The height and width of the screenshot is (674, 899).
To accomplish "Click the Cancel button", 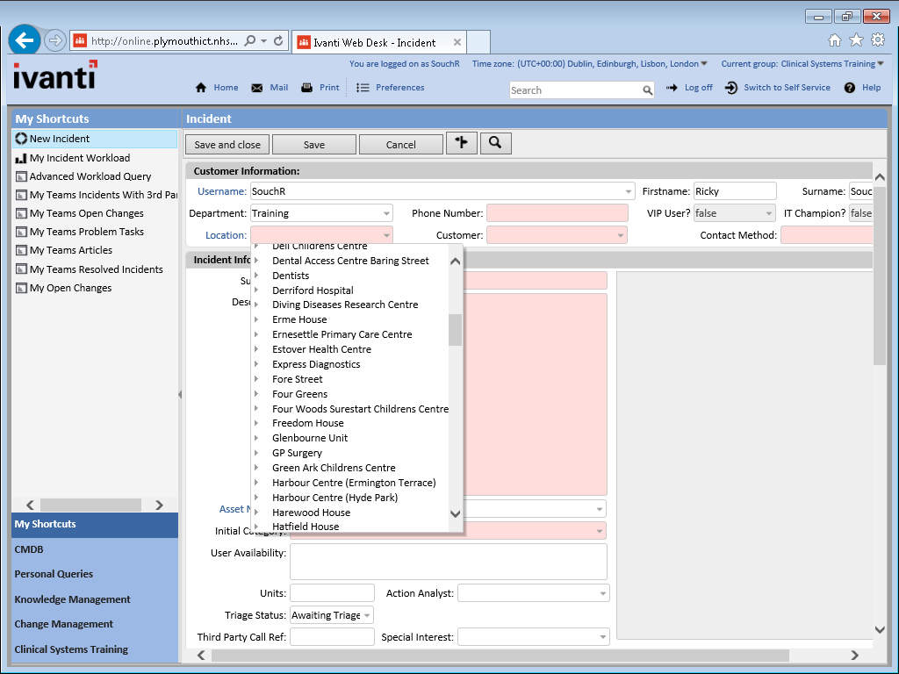I will [400, 145].
